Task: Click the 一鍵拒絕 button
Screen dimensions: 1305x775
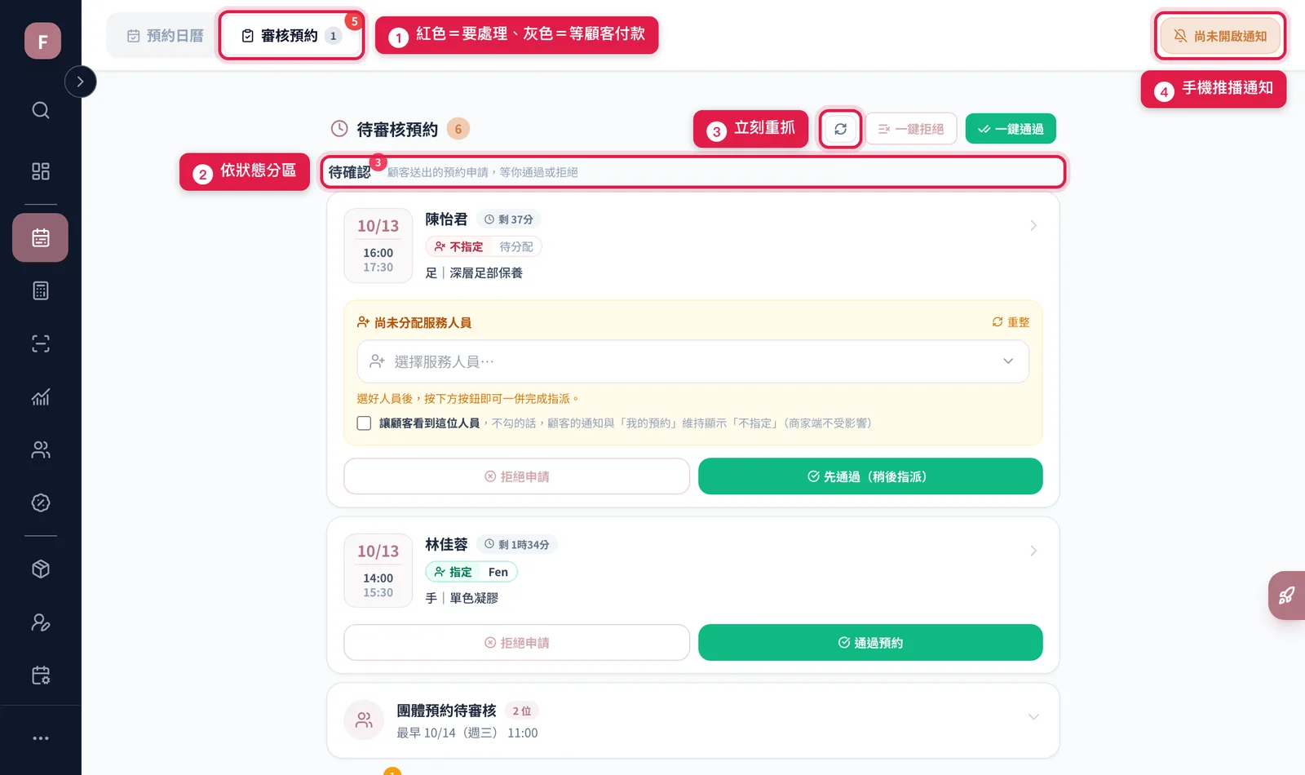Action: tap(911, 129)
